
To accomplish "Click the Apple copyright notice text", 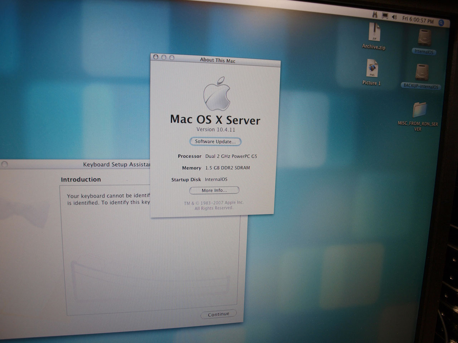I will [214, 205].
